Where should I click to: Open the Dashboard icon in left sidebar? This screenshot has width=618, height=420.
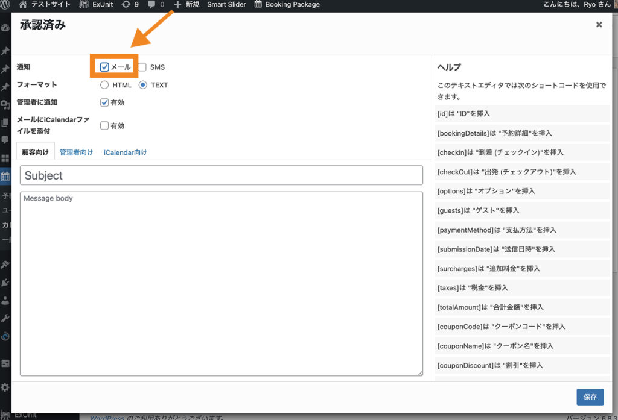(5, 28)
